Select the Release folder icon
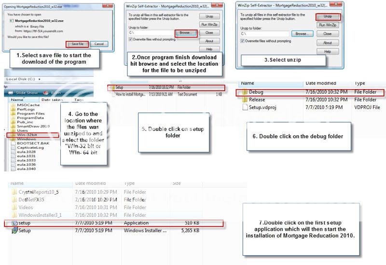 245,100
